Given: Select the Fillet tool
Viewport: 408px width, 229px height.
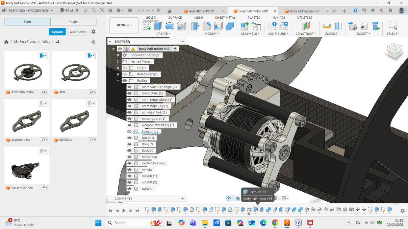Looking at the screenshot, I should click(207, 26).
